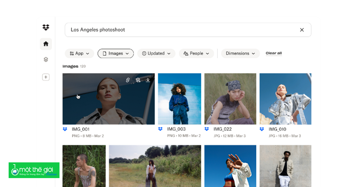
Task: Copy link icon on IMG_001 thumbnail
Action: click(128, 80)
